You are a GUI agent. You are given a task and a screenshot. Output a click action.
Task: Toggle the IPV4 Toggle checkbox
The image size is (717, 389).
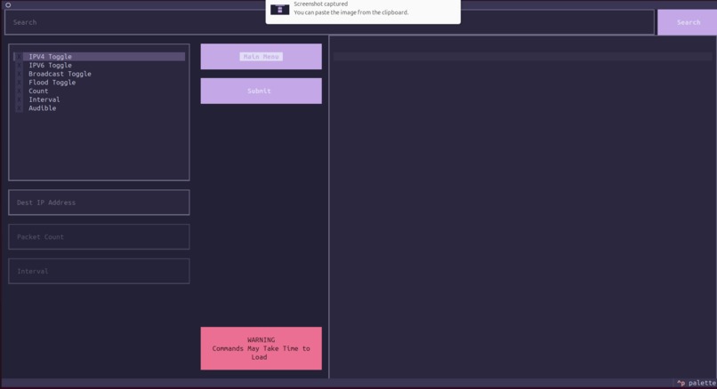pos(20,57)
